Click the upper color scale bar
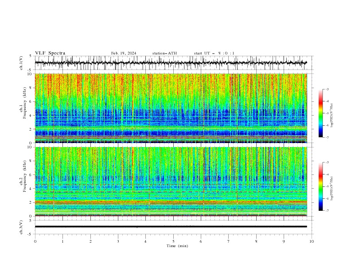 point(320,113)
